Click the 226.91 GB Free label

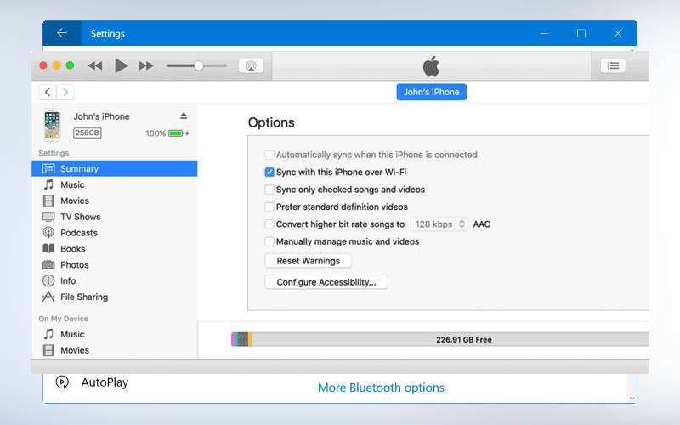pyautogui.click(x=464, y=339)
